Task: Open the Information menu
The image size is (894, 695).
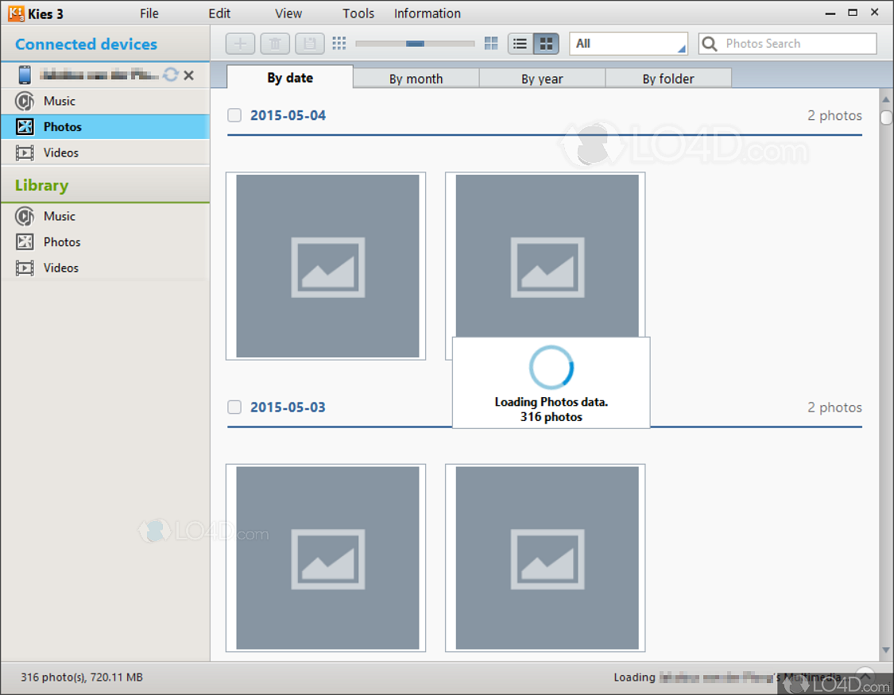Action: tap(427, 13)
